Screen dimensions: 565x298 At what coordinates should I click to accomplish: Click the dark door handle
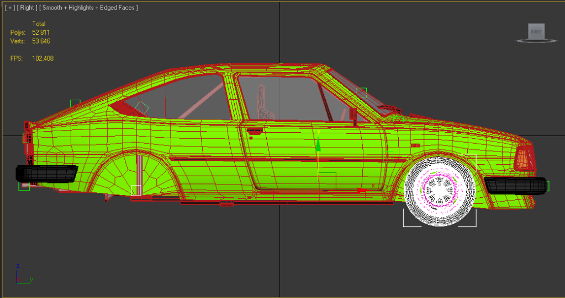(x=255, y=131)
